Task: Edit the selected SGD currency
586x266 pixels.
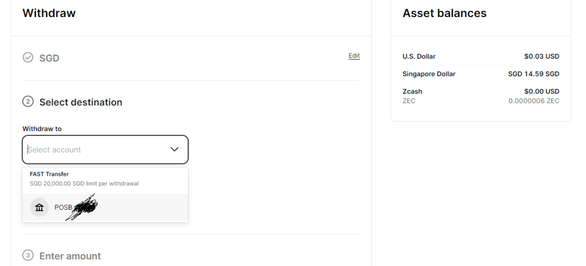Action: coord(354,56)
